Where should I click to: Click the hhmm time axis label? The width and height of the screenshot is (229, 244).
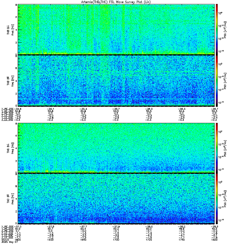[x=5, y=240]
